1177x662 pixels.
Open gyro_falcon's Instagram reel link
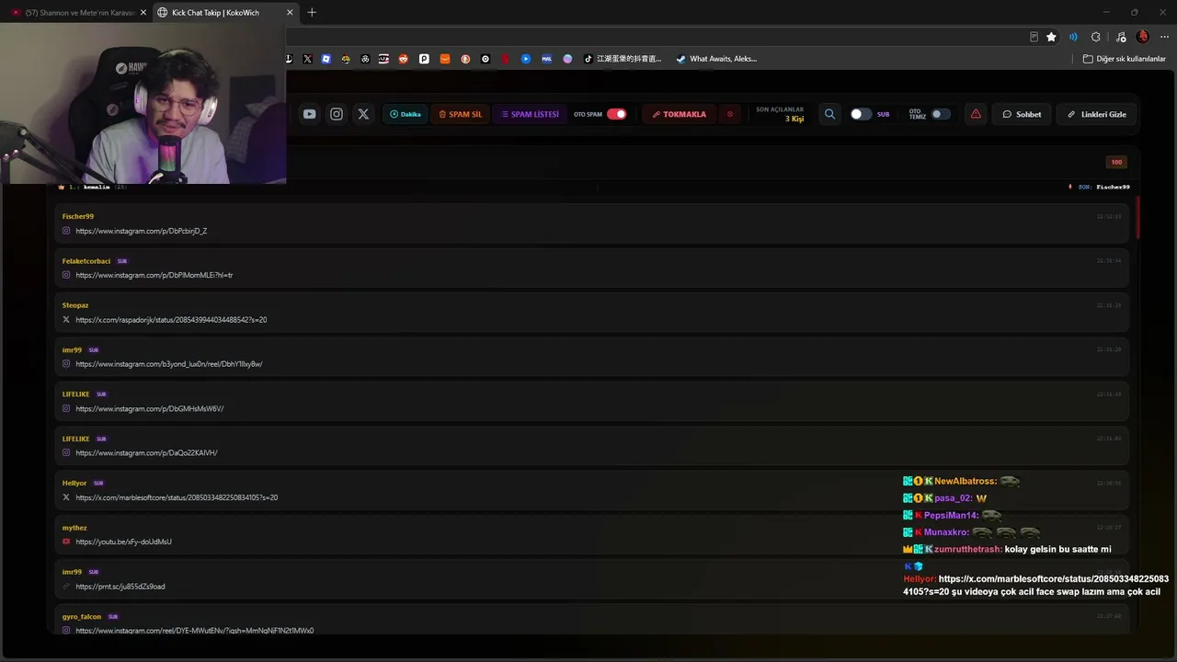[x=195, y=631]
